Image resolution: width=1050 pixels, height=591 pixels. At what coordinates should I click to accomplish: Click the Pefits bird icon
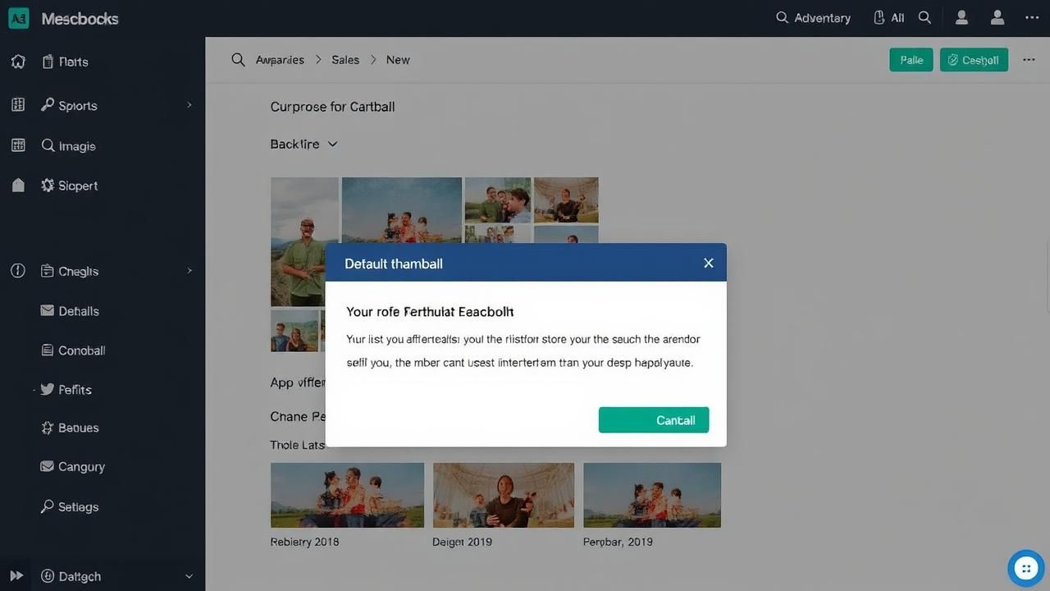point(48,389)
